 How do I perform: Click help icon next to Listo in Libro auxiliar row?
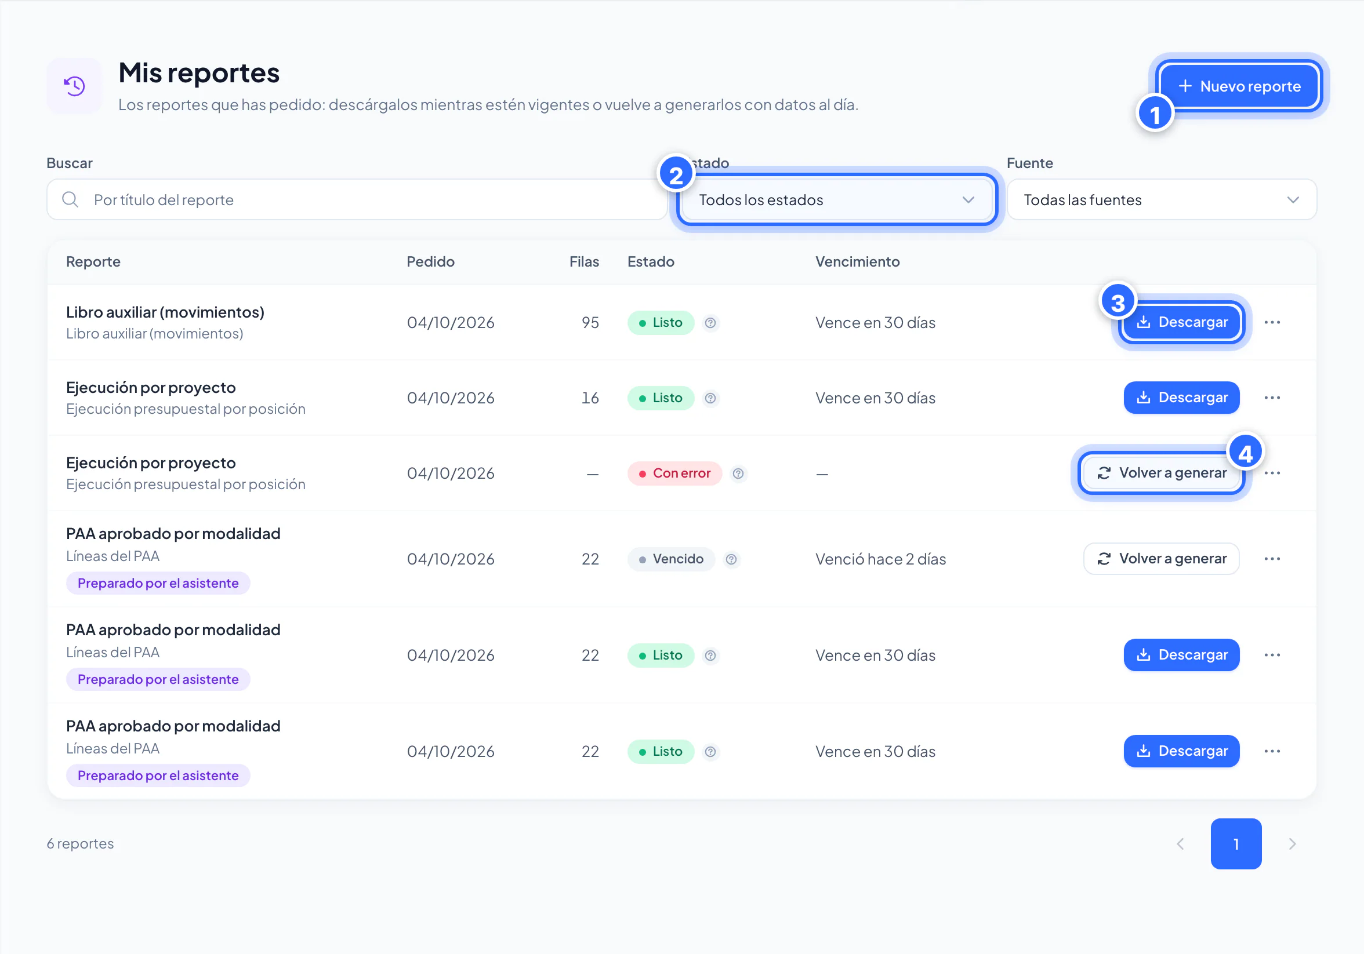pyautogui.click(x=710, y=323)
